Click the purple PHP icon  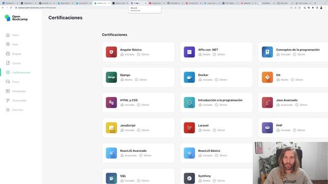pyautogui.click(x=268, y=128)
